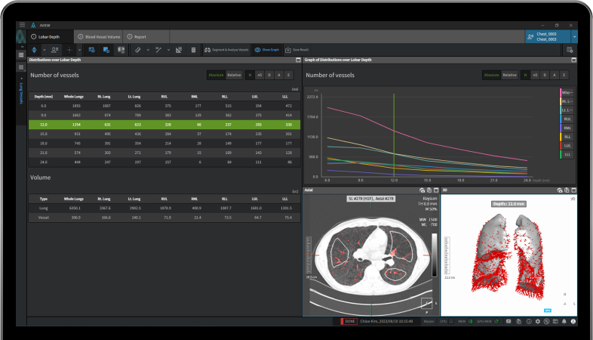
Task: Click the hamburger menu icon at top left
Action: [22, 25]
